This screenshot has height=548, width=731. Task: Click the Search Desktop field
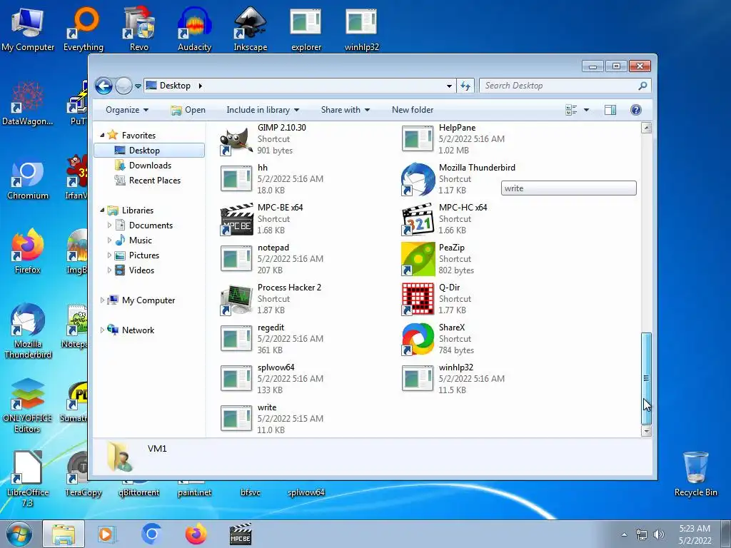click(x=565, y=86)
